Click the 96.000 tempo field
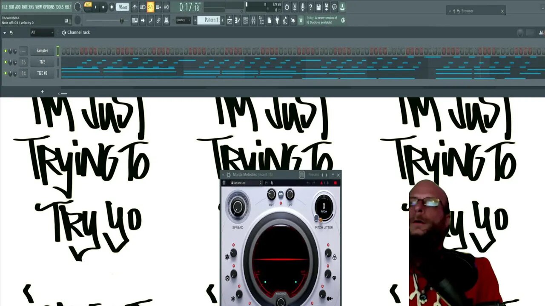Image resolution: width=545 pixels, height=306 pixels. (x=123, y=7)
